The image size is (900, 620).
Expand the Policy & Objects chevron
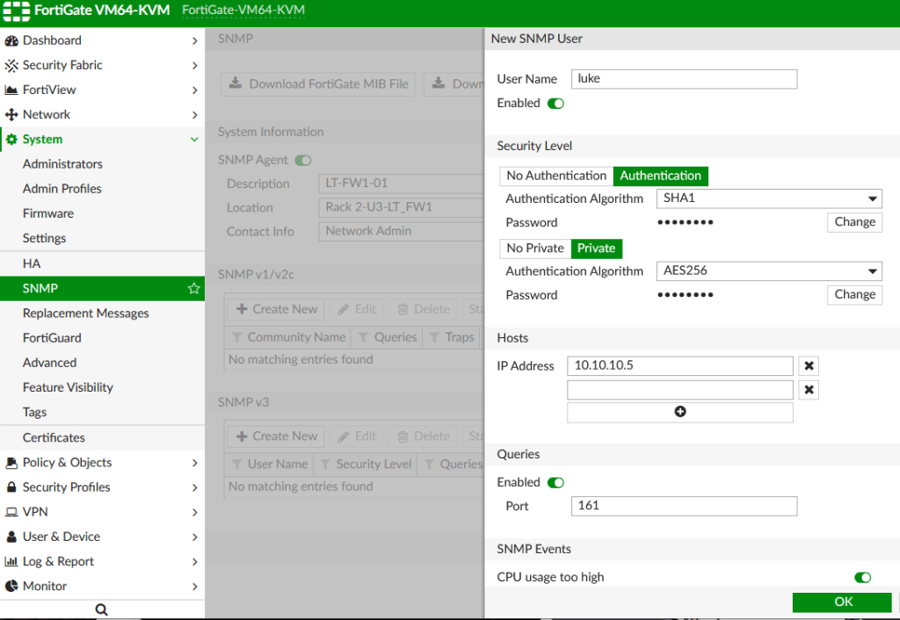pos(194,462)
